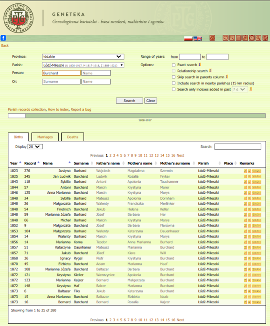Check Search only indexes added in past
Image resolution: width=270 pixels, height=326 pixels.
[x=174, y=89]
